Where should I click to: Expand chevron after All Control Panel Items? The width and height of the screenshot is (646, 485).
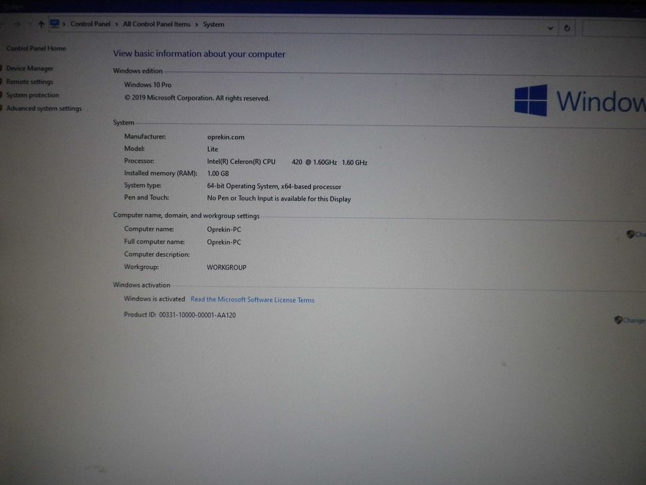[x=197, y=25]
